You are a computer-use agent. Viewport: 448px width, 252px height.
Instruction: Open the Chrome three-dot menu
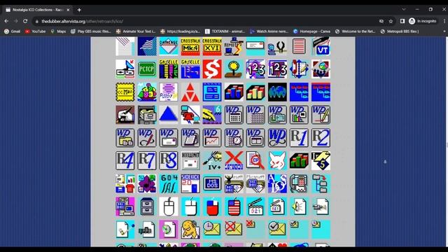pos(444,21)
